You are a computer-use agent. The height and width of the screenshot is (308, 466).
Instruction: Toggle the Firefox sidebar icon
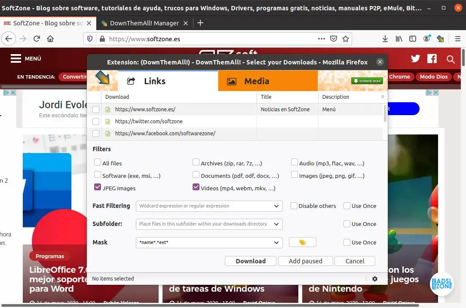coord(413,39)
